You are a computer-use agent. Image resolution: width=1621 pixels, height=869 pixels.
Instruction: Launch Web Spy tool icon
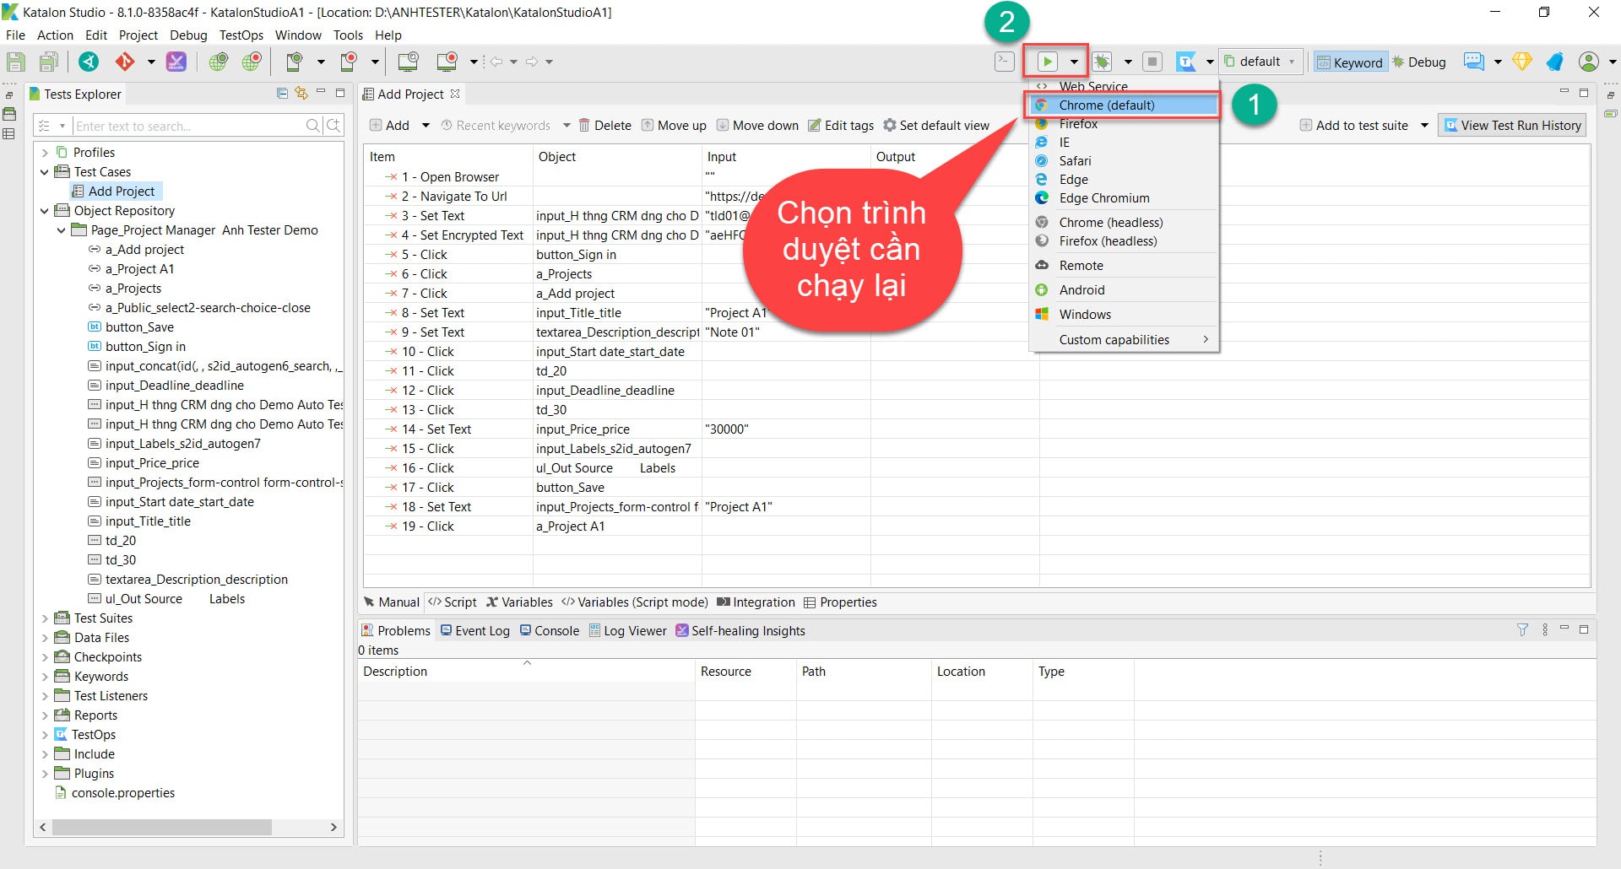click(219, 62)
